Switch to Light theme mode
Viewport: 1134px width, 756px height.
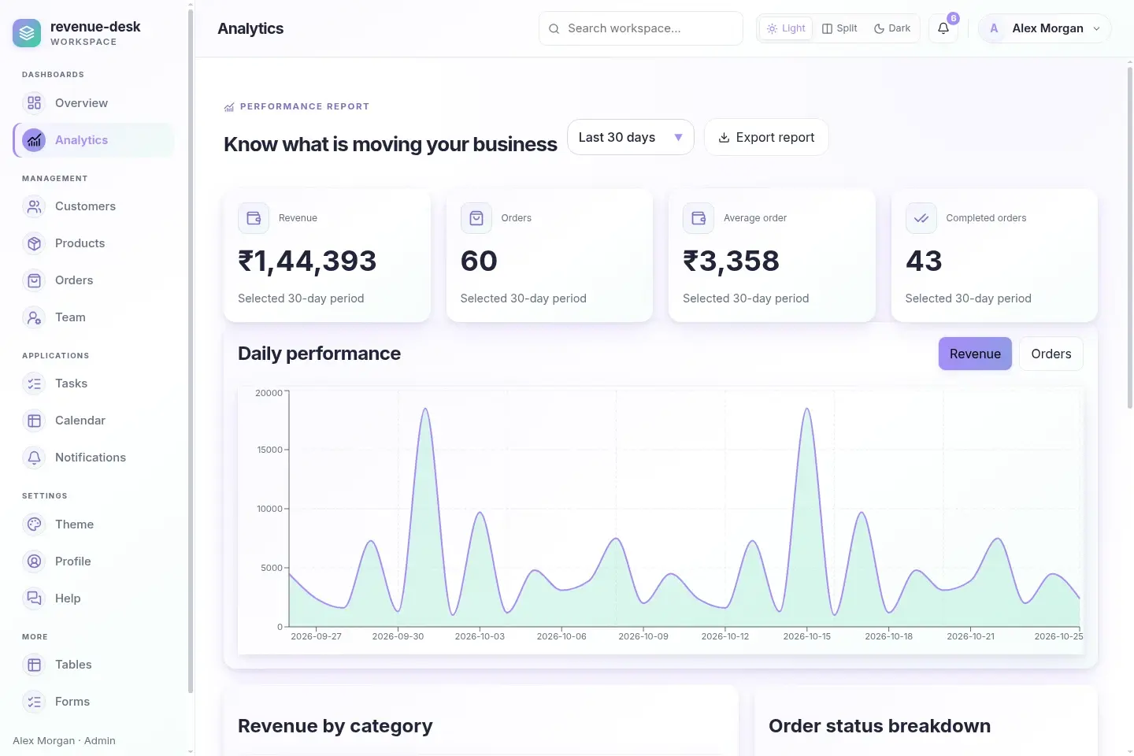(786, 28)
